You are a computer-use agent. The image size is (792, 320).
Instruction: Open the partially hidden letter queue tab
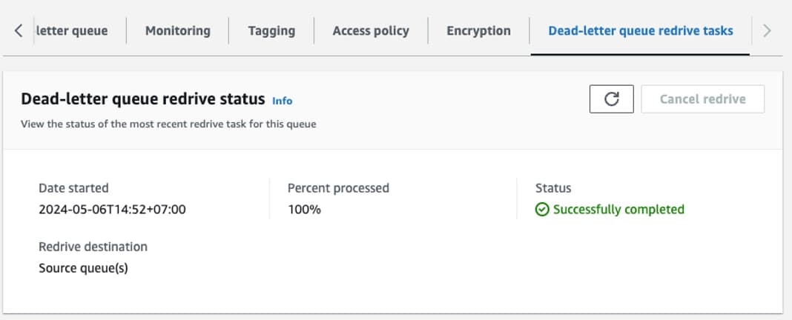[x=71, y=31]
